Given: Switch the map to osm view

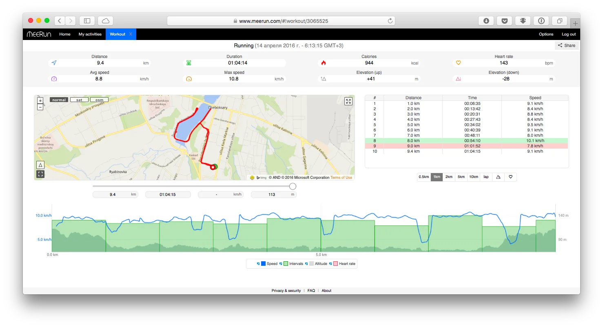Looking at the screenshot, I should click(x=99, y=100).
